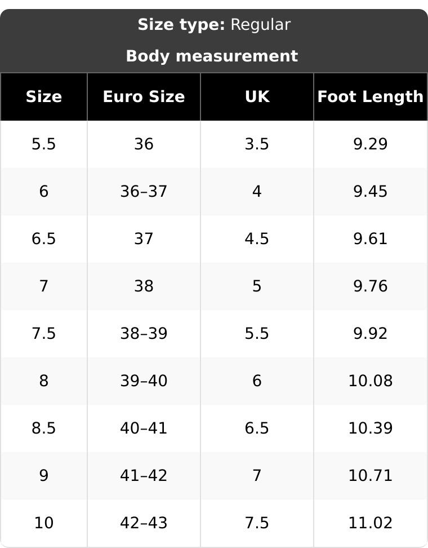Select the foot length 11.02 value
The image size is (428, 548).
(x=371, y=523)
